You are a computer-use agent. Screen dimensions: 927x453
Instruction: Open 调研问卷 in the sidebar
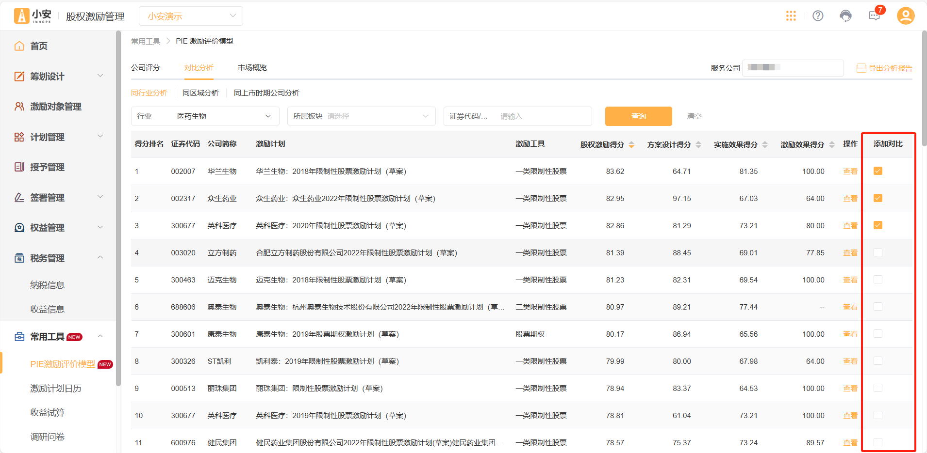(x=47, y=437)
